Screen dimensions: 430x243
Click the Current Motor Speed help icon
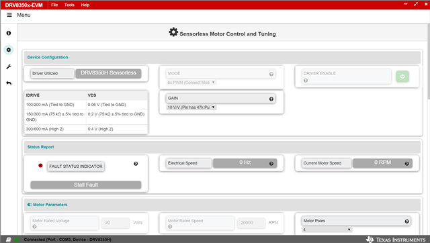coord(406,164)
